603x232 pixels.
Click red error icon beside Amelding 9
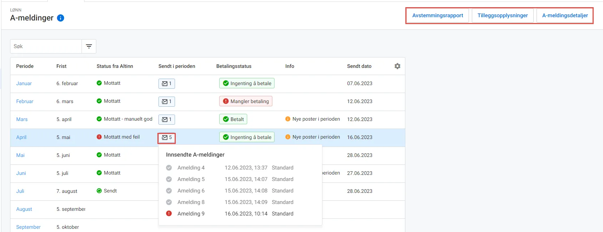click(x=169, y=214)
